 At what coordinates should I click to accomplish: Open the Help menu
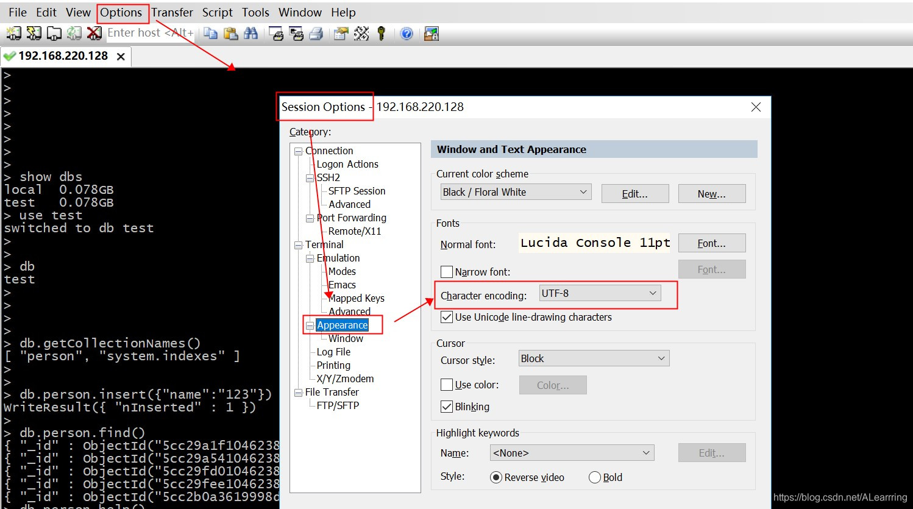point(343,12)
